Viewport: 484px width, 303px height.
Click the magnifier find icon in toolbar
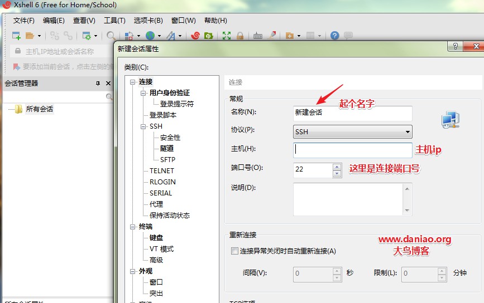tap(111, 36)
